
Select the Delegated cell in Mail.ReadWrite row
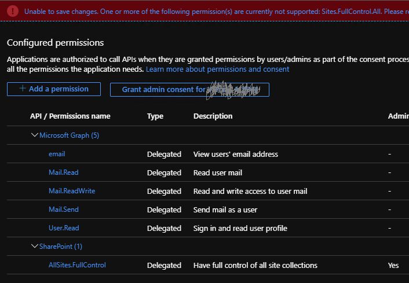coord(164,192)
